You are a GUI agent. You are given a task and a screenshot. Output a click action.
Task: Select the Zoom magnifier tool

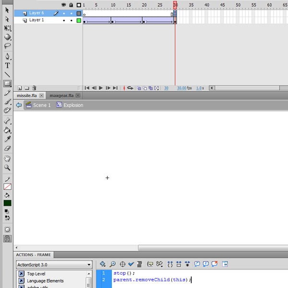(x=7, y=168)
